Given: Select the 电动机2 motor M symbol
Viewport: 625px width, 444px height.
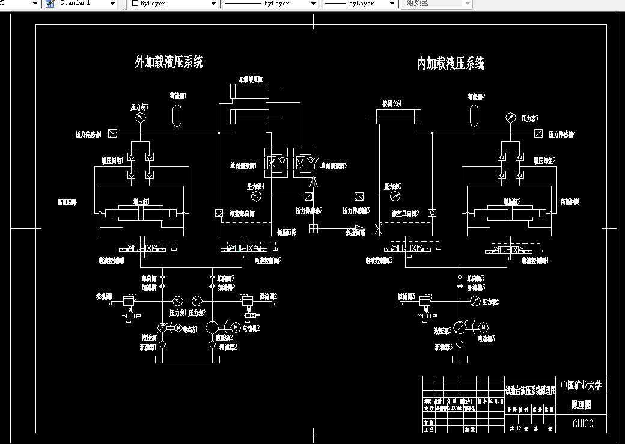Looking at the screenshot, I should point(236,327).
